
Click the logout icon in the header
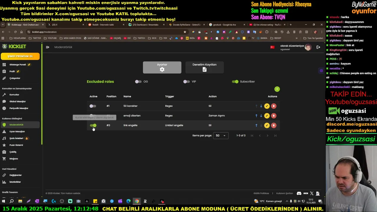tap(318, 47)
